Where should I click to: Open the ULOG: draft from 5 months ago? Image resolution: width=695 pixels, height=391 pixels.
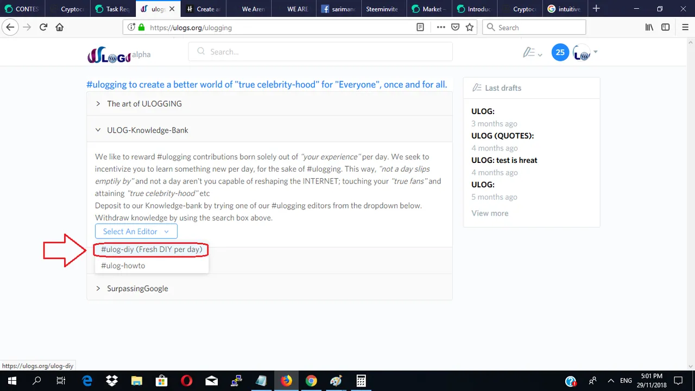[x=483, y=185]
